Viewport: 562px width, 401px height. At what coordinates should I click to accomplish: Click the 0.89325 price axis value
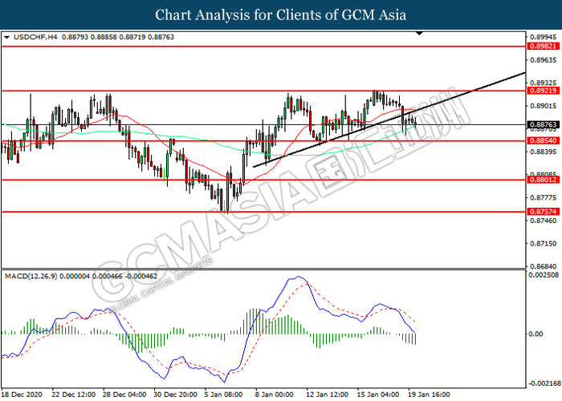pos(544,83)
